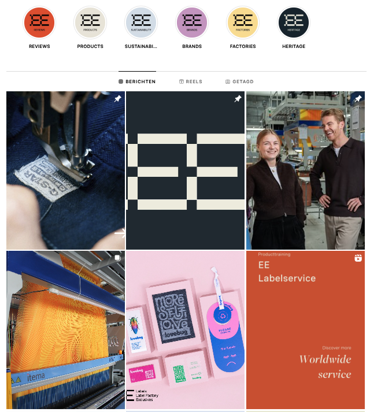Open the purple BRANDS highlight
Image resolution: width=370 pixels, height=412 pixels.
(192, 23)
